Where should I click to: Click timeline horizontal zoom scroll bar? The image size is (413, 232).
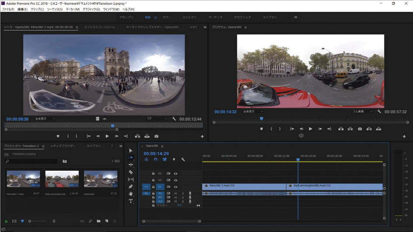pyautogui.click(x=171, y=221)
